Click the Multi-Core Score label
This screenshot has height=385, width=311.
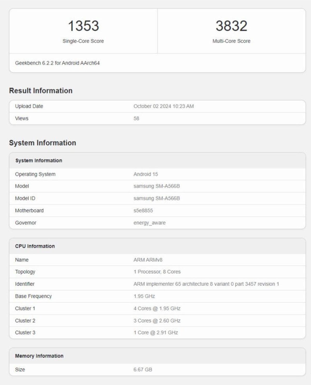(x=231, y=41)
